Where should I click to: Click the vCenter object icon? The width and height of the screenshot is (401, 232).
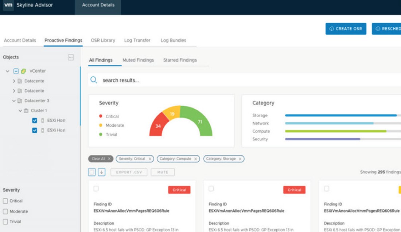(x=24, y=71)
